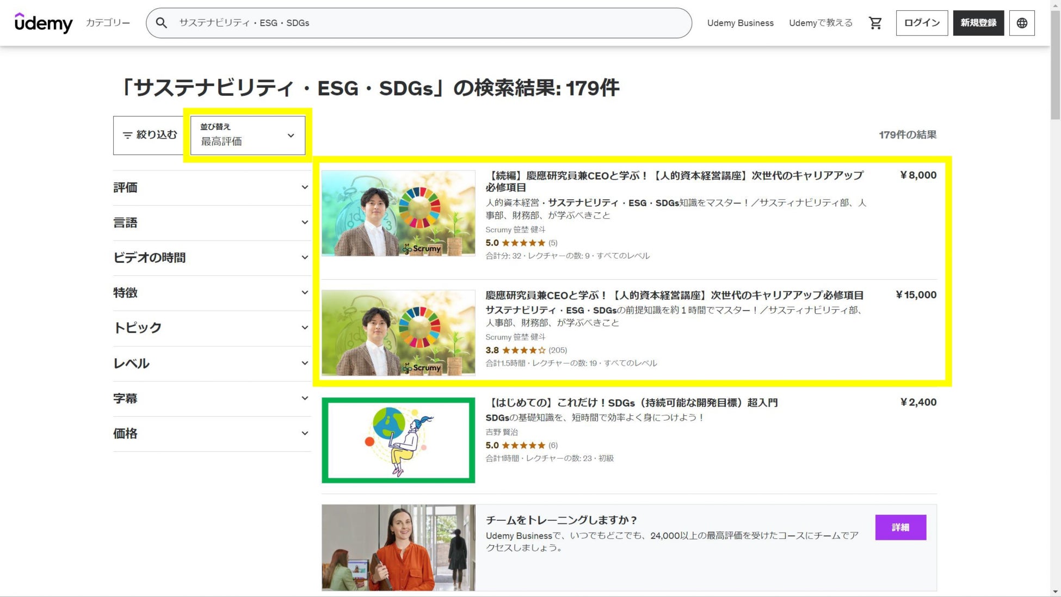Open the language globe selector
1061x597 pixels.
click(x=1022, y=23)
